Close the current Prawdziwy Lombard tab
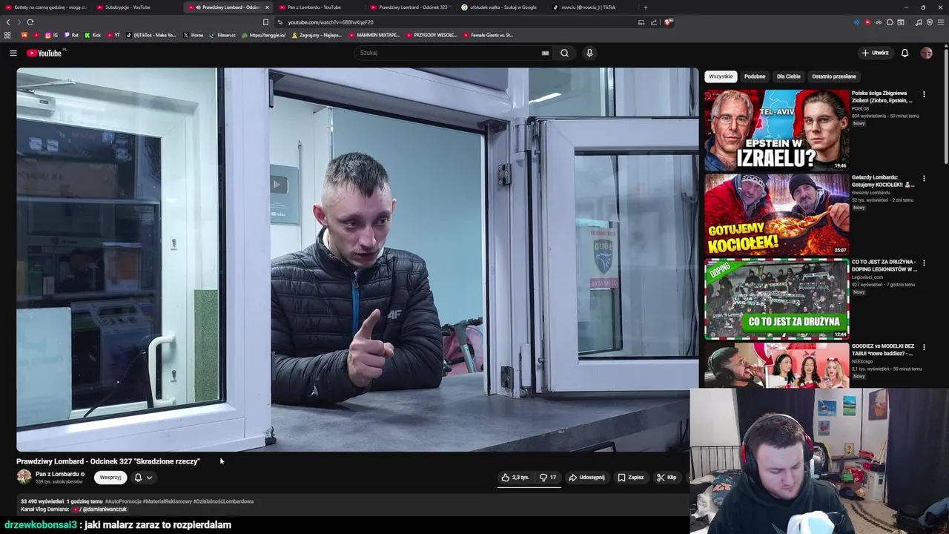The image size is (949, 534). [x=268, y=7]
